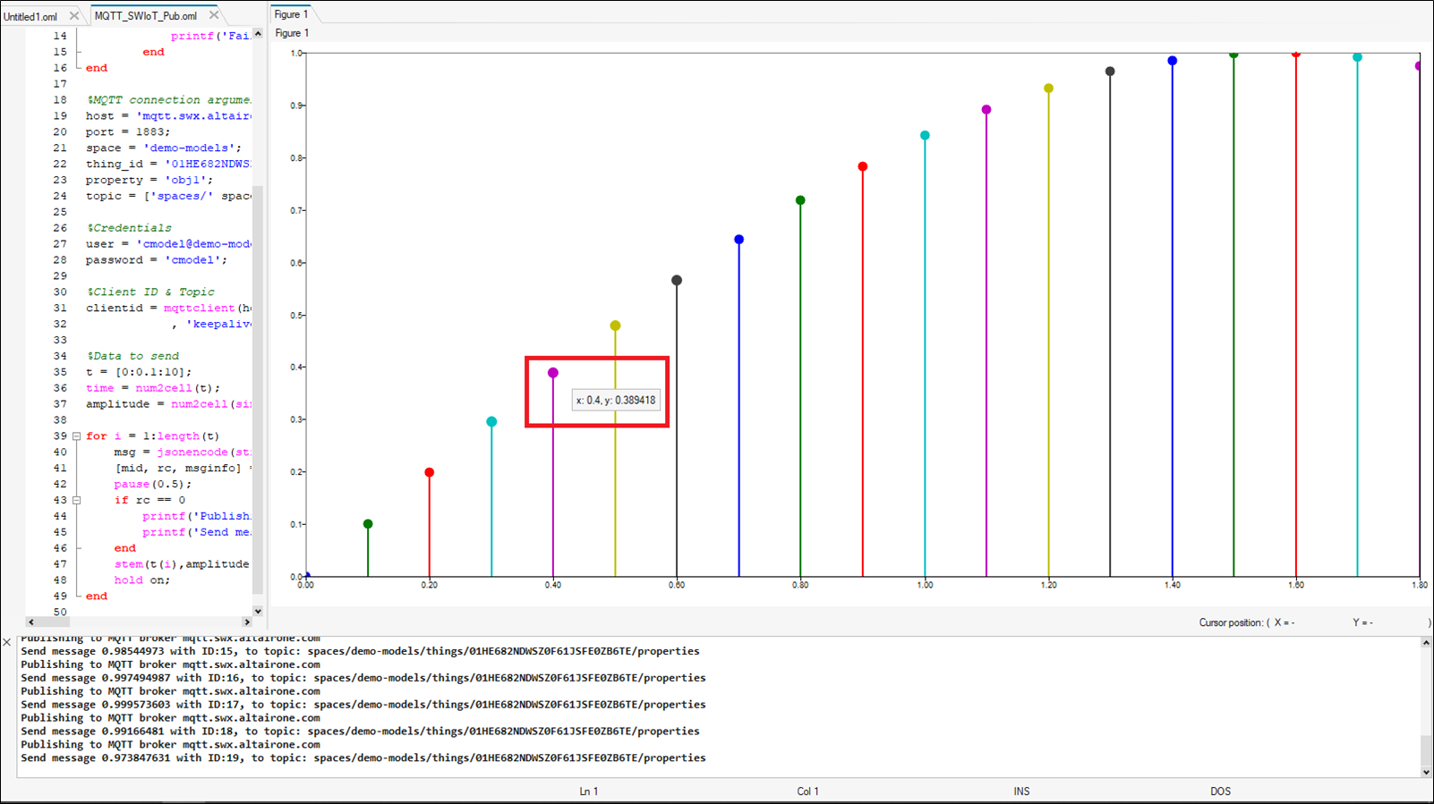Switch to the Untitled1.oml tab
The image size is (1434, 804).
pyautogui.click(x=31, y=17)
